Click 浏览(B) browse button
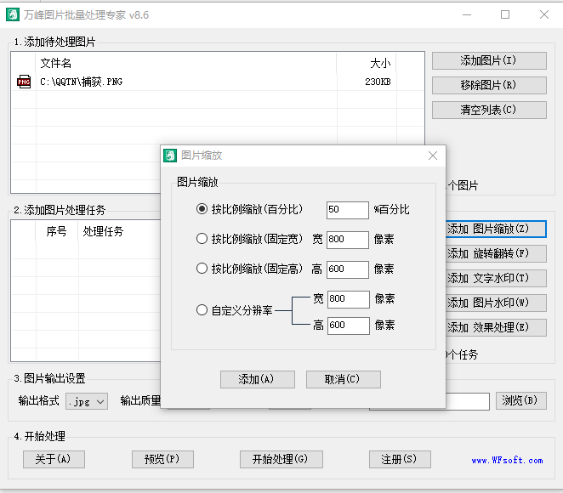 click(x=521, y=400)
